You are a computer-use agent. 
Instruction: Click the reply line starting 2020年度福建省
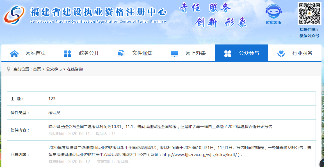coord(180,148)
